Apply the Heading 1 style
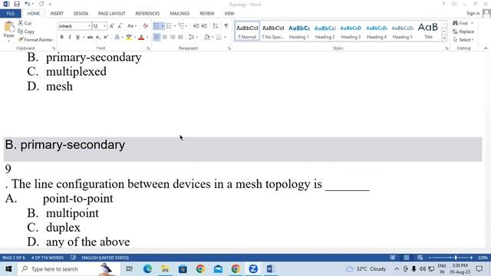Screen dimensions: 491x276 (x=298, y=31)
